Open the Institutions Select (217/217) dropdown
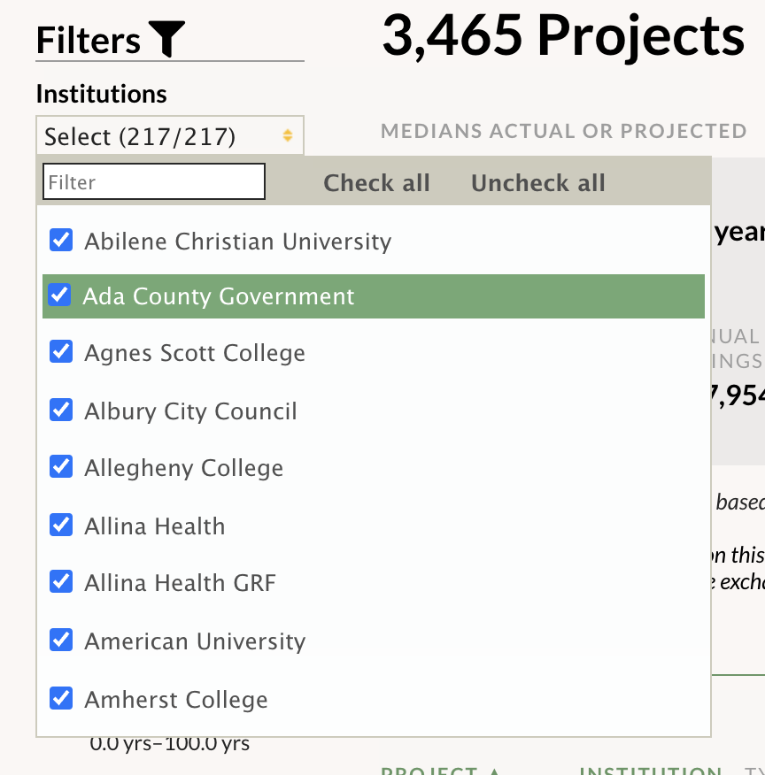The height and width of the screenshot is (775, 765). pos(170,135)
